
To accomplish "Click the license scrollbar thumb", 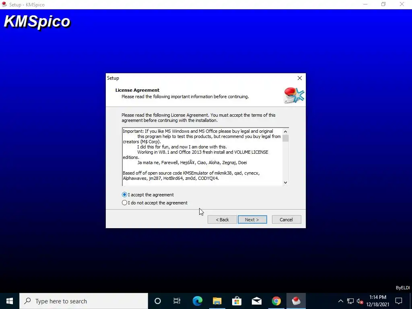I will click(x=285, y=138).
